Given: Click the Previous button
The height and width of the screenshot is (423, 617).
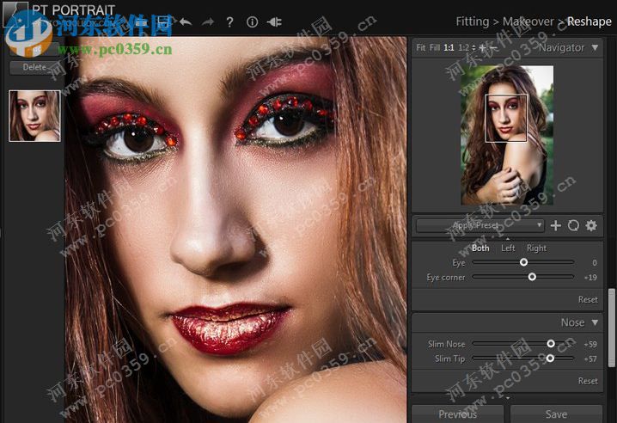Looking at the screenshot, I should [x=458, y=414].
